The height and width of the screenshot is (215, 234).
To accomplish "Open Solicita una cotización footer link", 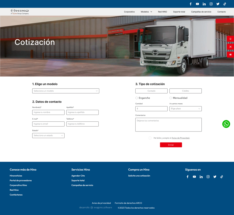I will tap(139, 176).
